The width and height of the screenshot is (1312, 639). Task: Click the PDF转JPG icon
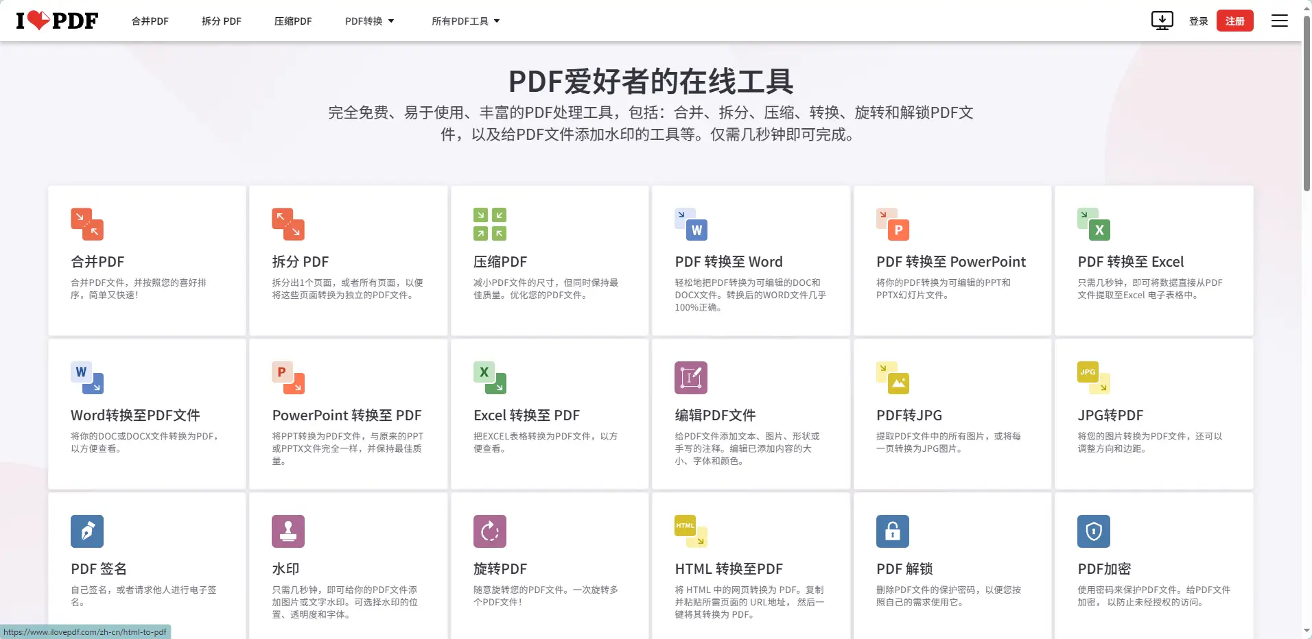893,378
